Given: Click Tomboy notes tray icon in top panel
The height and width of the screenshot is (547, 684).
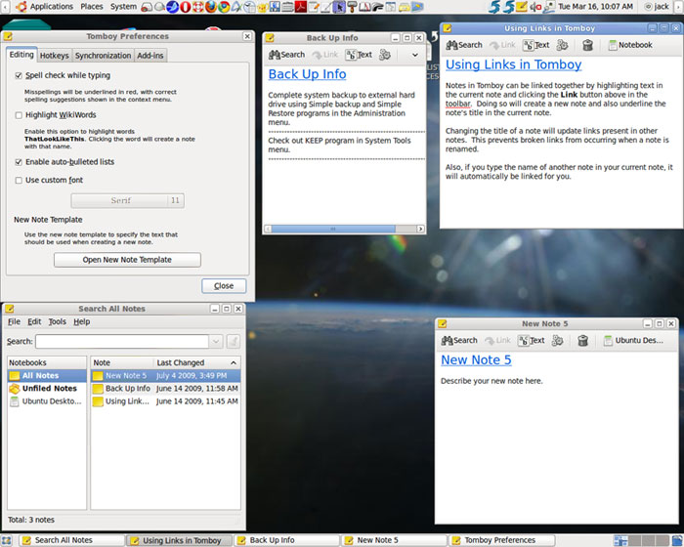Looking at the screenshot, I should [521, 7].
